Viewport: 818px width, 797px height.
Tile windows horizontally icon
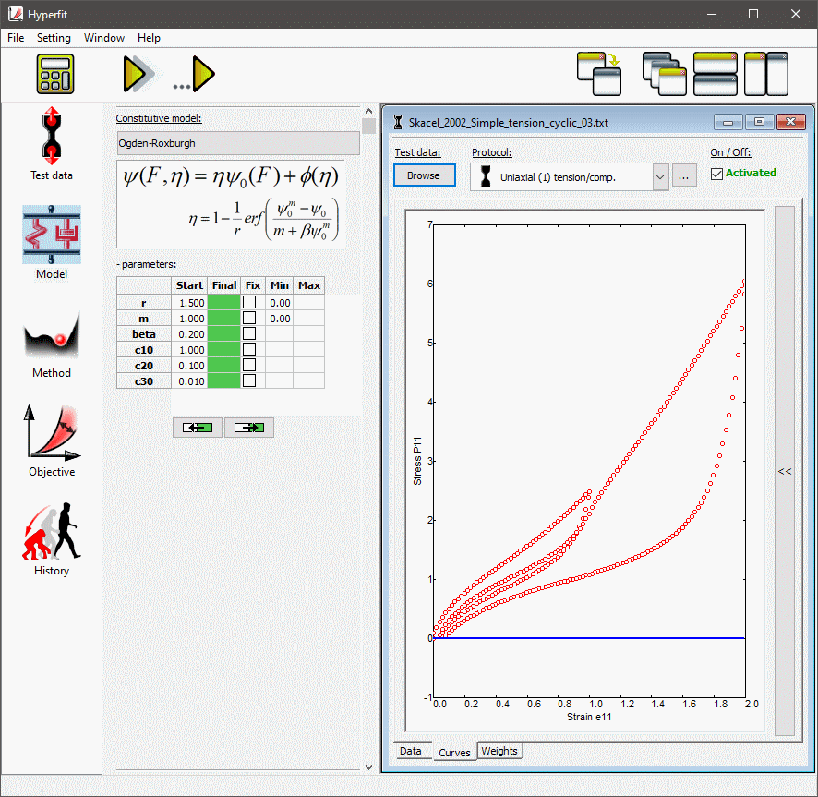pyautogui.click(x=716, y=74)
